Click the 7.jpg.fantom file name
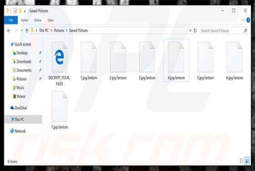The image size is (255, 171). pos(60,127)
